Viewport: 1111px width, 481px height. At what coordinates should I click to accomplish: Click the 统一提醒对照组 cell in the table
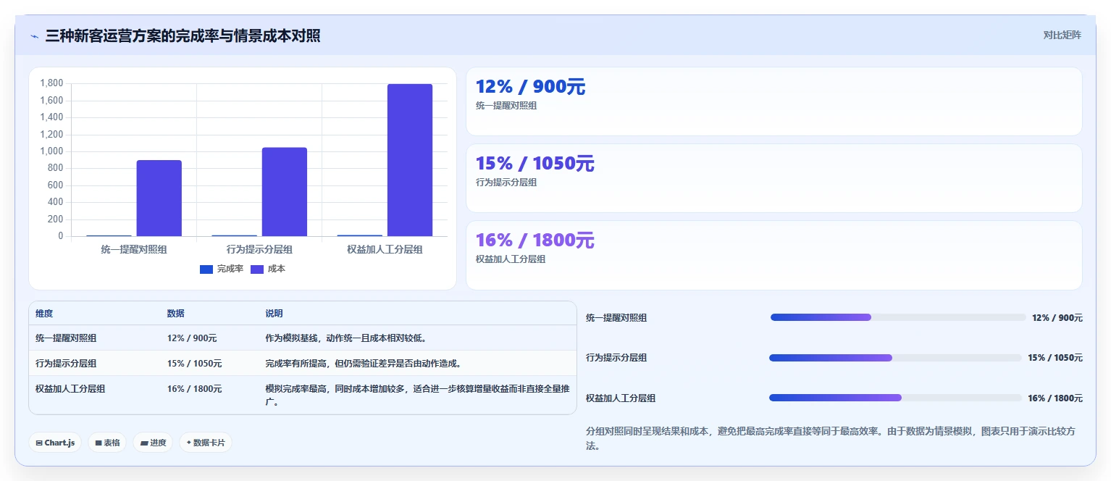click(66, 338)
